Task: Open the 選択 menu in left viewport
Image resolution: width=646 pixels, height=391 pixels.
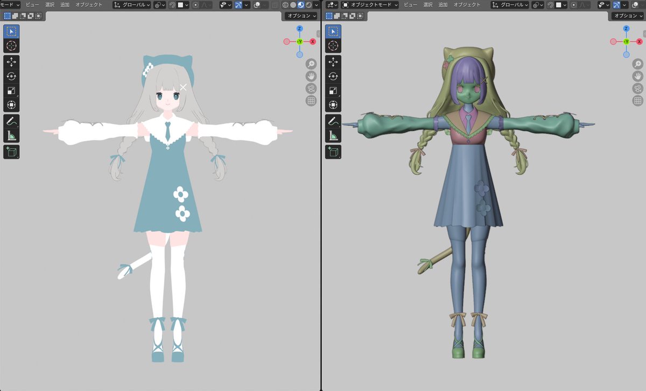Action: (50, 5)
